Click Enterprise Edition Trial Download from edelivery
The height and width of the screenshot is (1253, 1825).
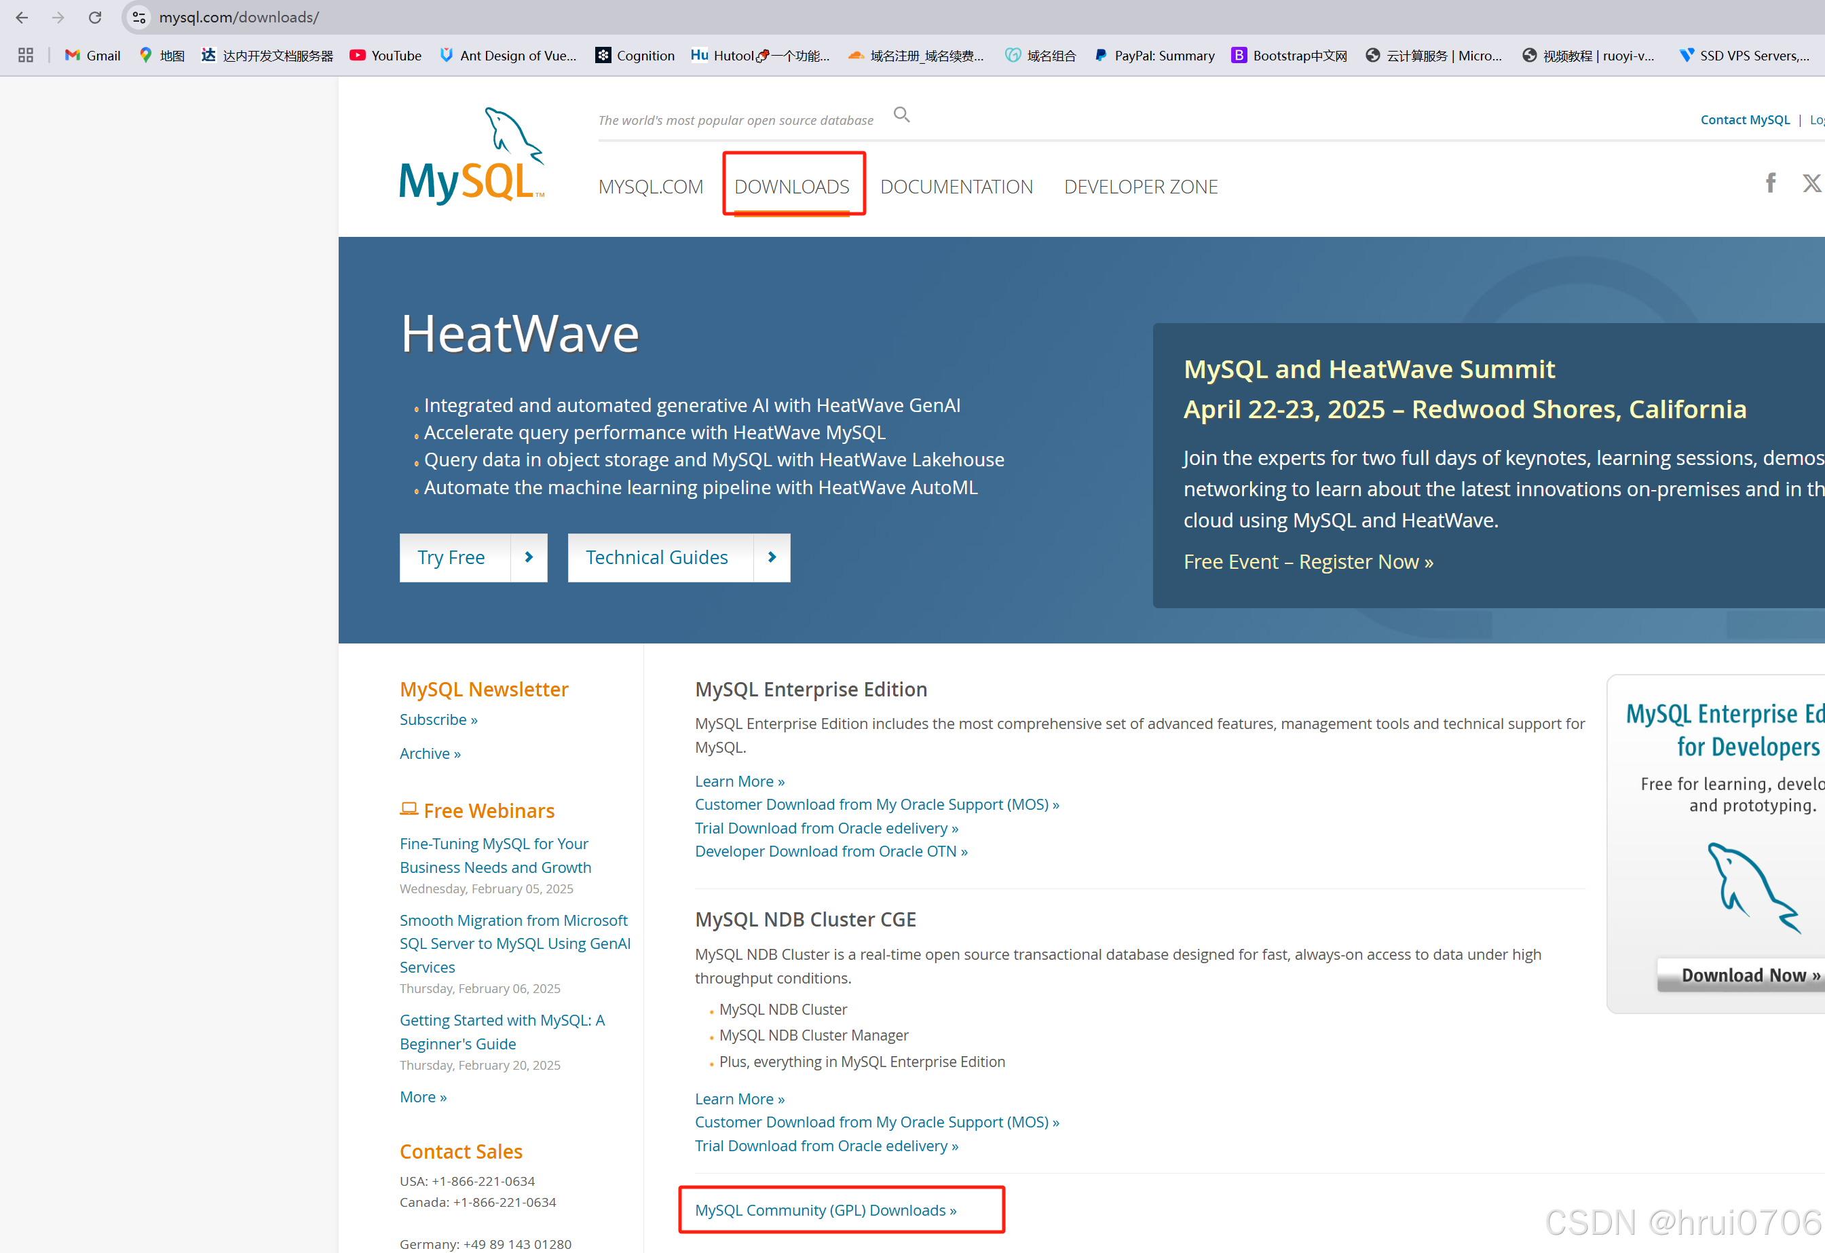(x=826, y=828)
